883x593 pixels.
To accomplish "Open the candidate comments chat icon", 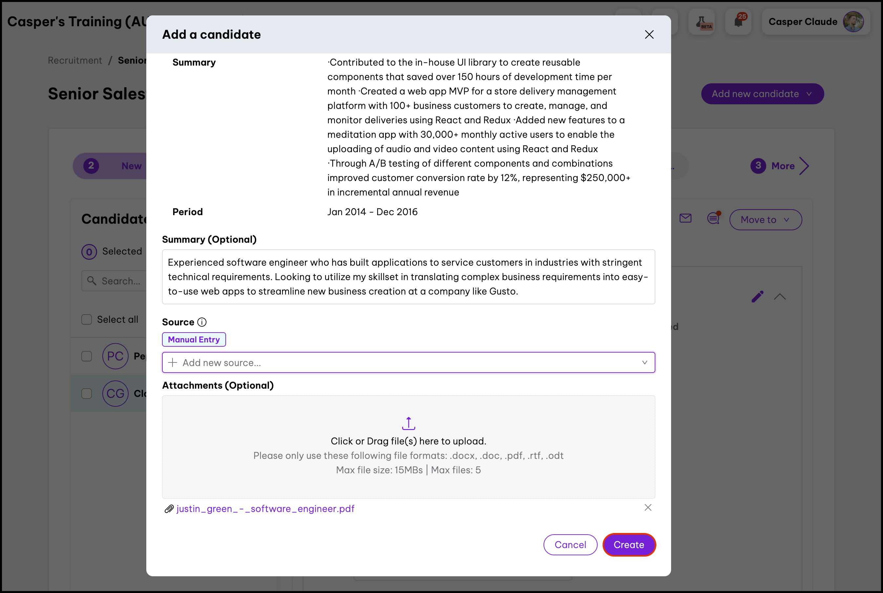I will pyautogui.click(x=713, y=218).
